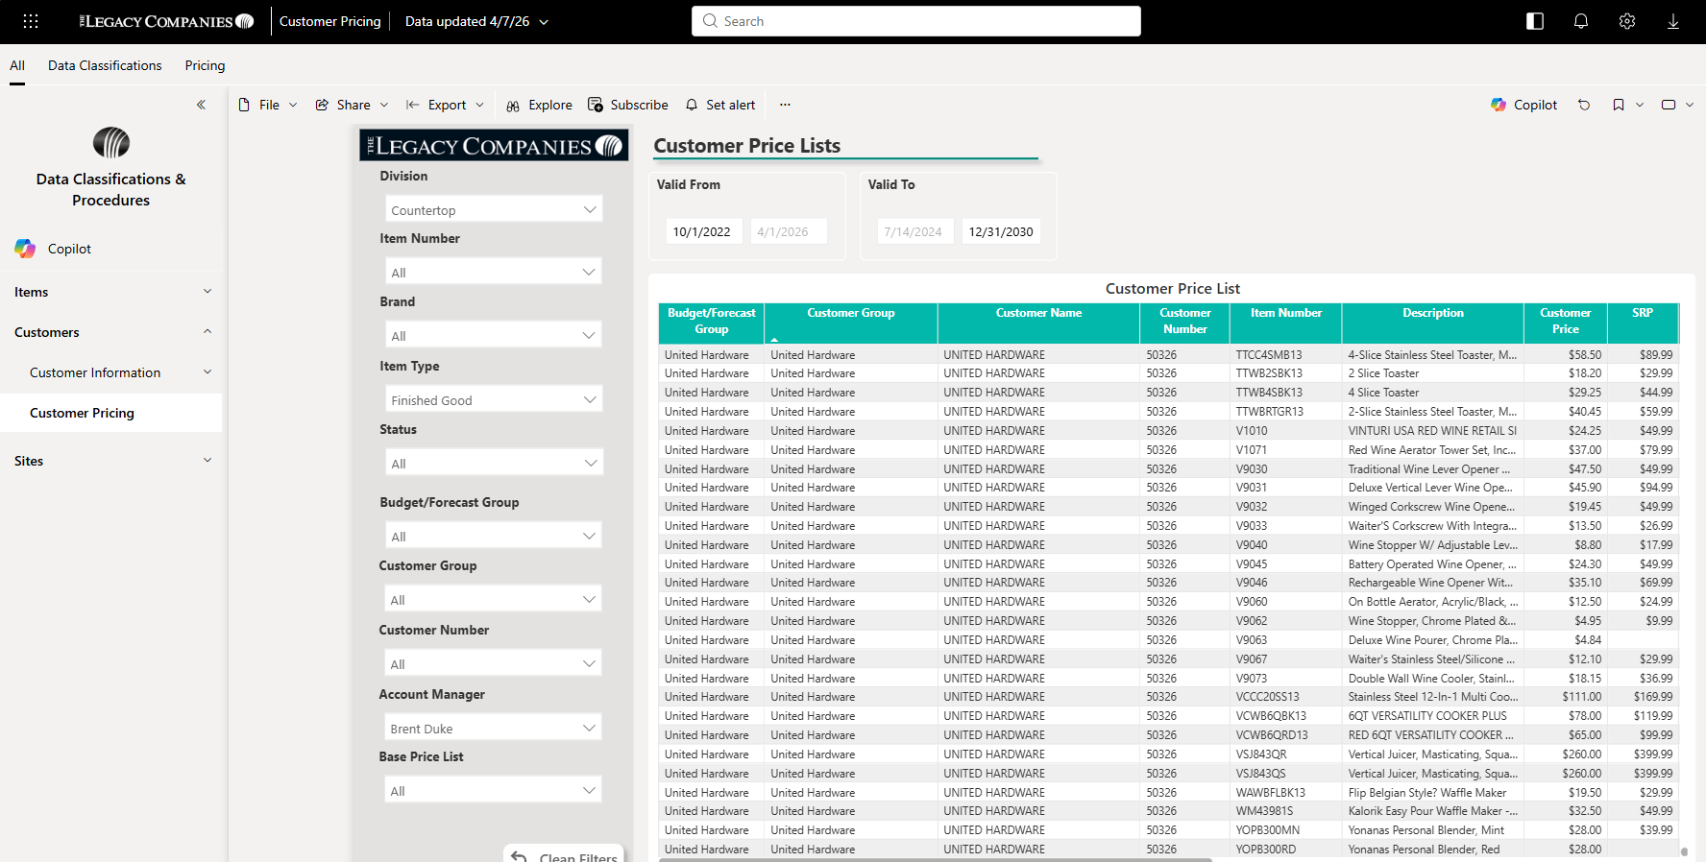Open the File menu
The width and height of the screenshot is (1706, 862).
(268, 105)
